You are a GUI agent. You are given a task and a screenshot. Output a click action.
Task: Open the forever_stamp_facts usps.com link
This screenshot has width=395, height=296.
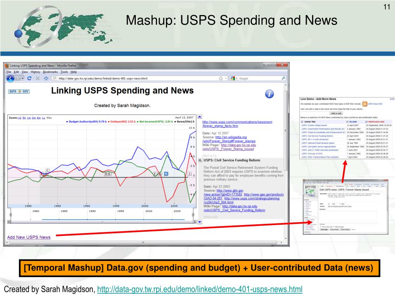tap(237, 124)
